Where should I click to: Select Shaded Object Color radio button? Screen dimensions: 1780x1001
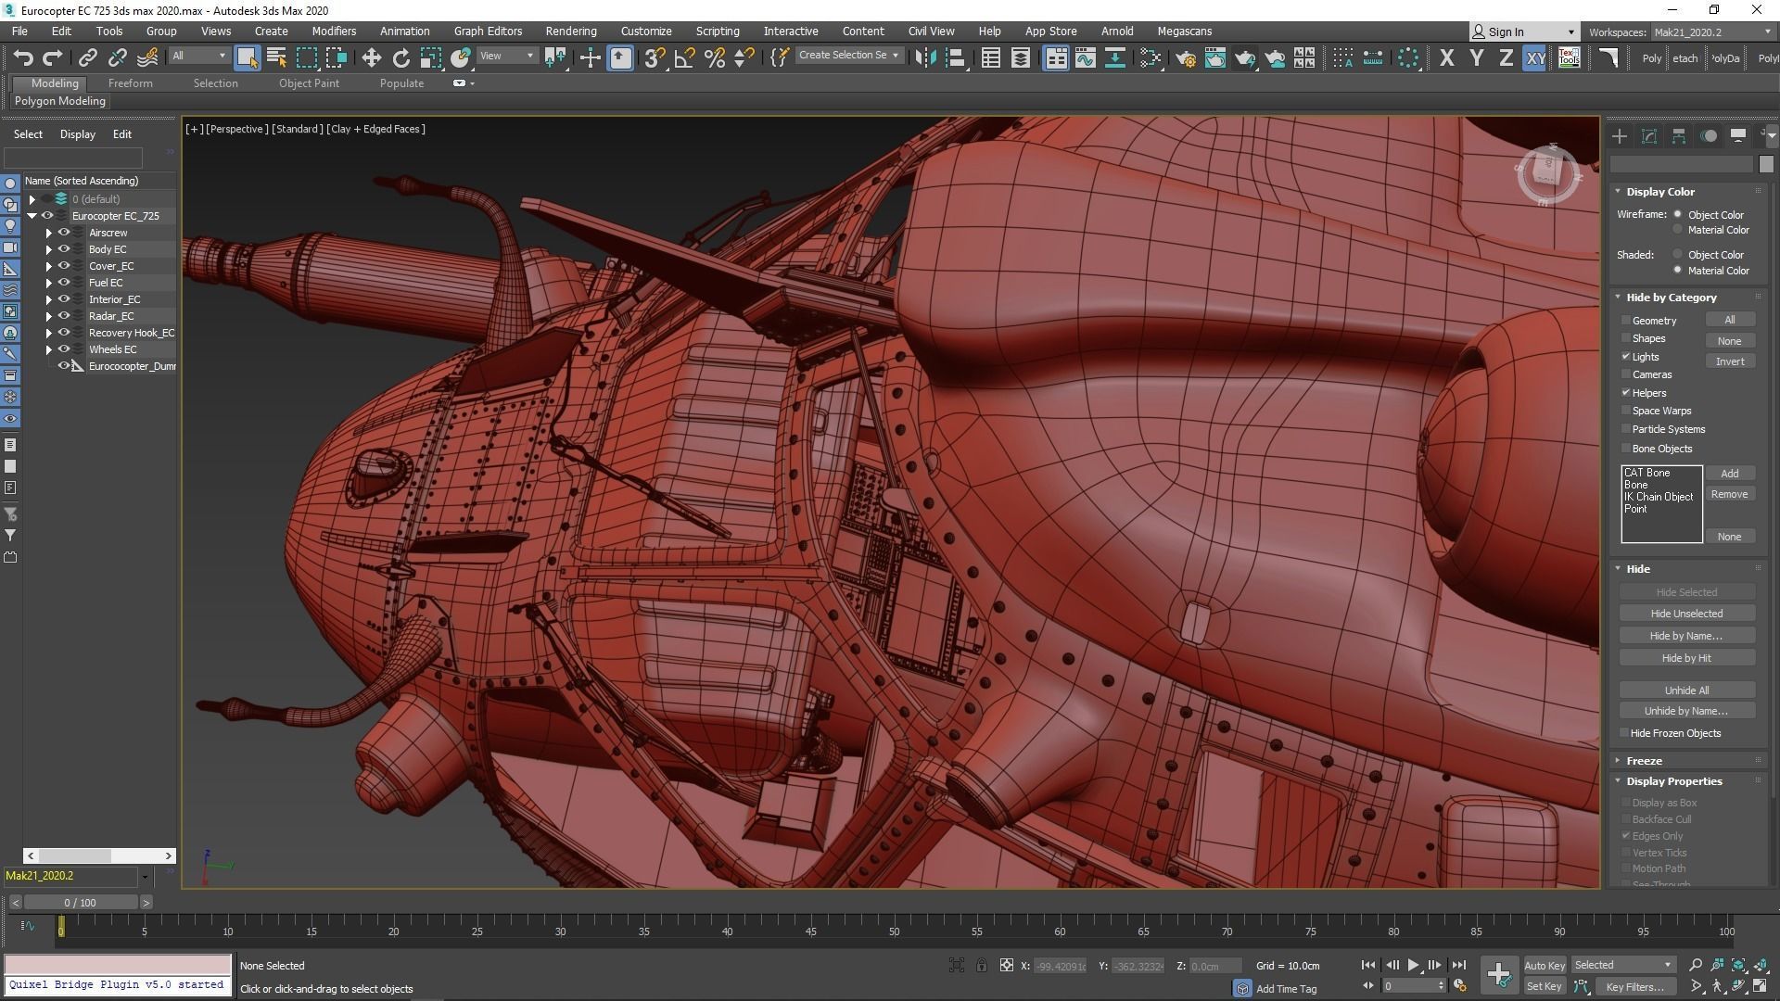(x=1677, y=254)
